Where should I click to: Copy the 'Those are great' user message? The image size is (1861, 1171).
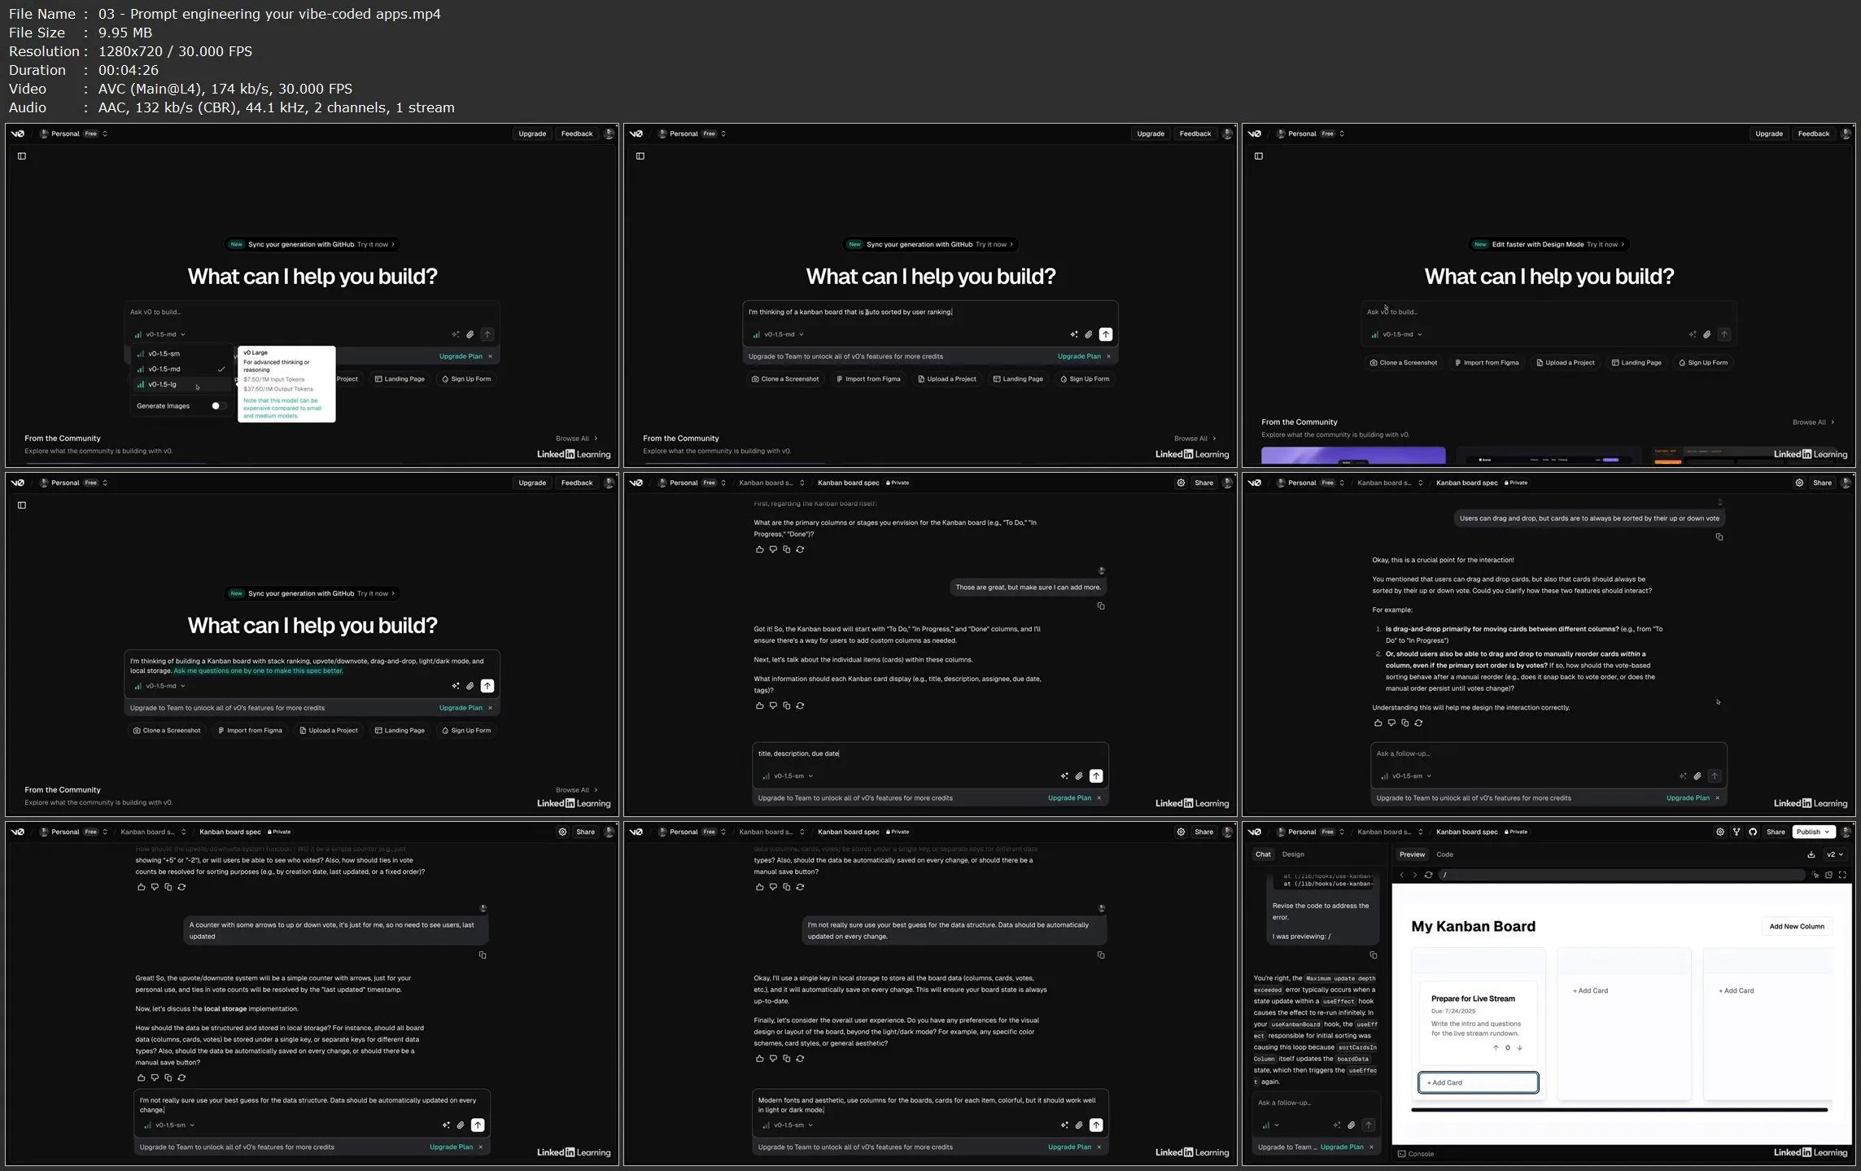pos(1101,606)
